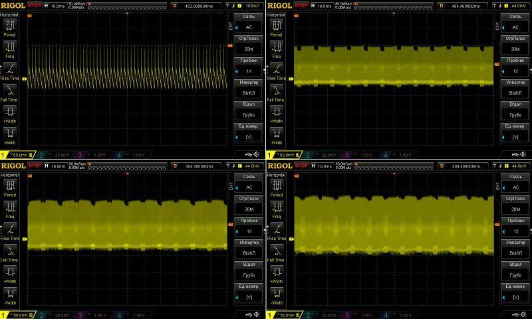
Task: Open Ед.измер [V] unit selector in bottom-left capture
Action: (249, 294)
